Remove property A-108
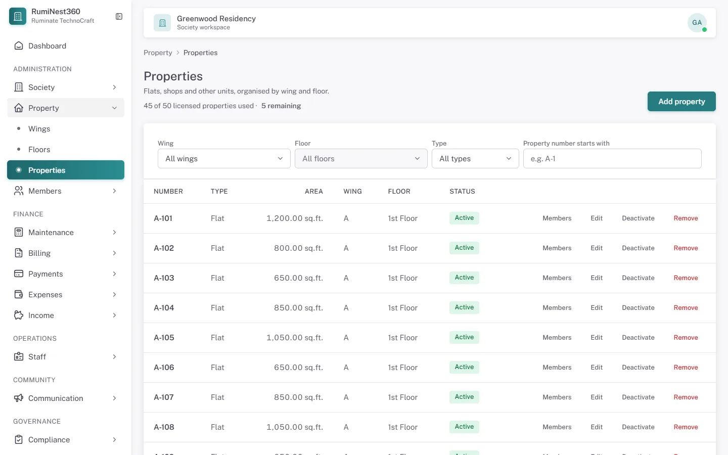 point(686,427)
